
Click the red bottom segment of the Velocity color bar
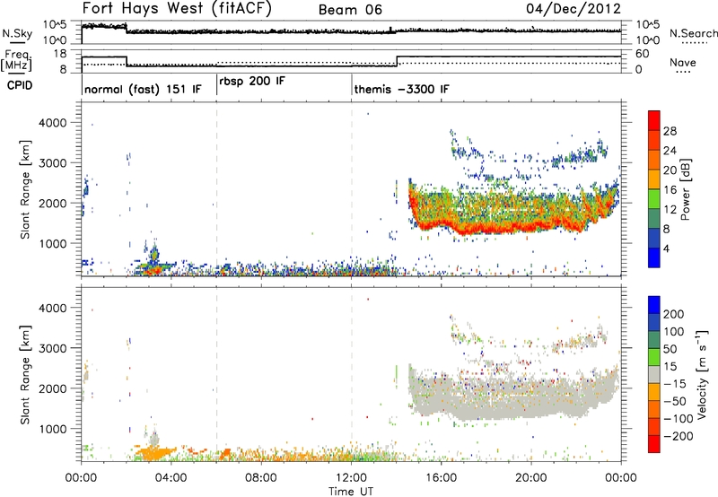pyautogui.click(x=654, y=443)
